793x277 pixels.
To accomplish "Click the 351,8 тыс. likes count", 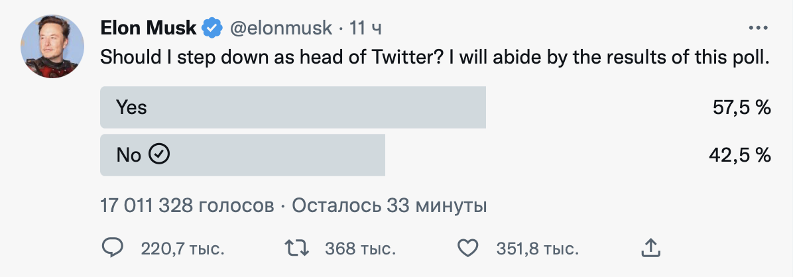I will pos(537,249).
